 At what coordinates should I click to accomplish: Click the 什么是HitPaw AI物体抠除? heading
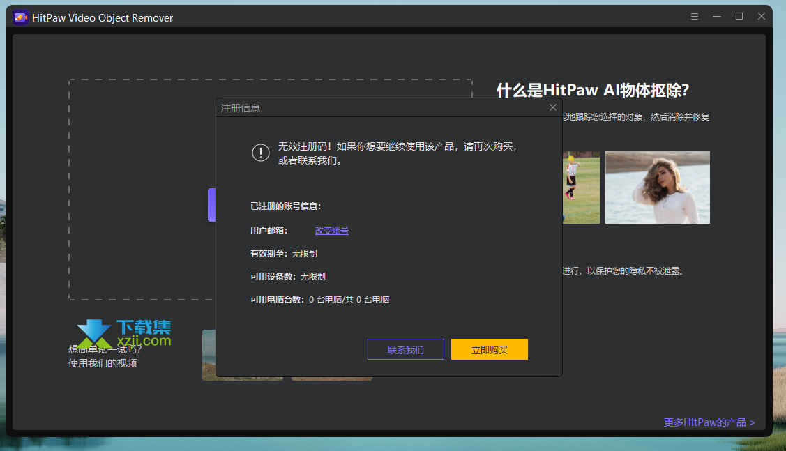(593, 90)
